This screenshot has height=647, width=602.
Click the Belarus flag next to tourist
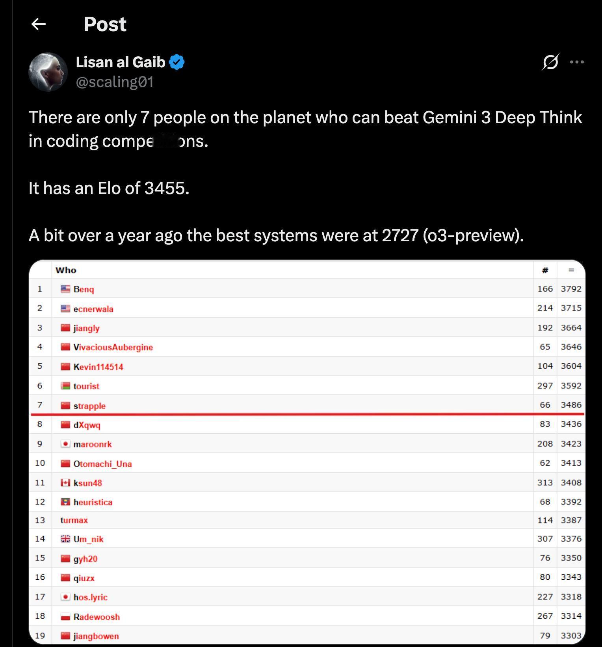[x=66, y=385]
